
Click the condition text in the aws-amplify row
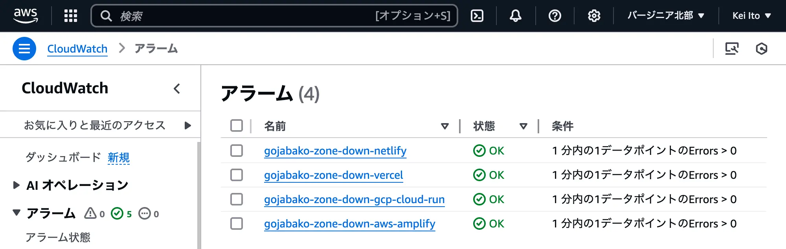point(644,224)
